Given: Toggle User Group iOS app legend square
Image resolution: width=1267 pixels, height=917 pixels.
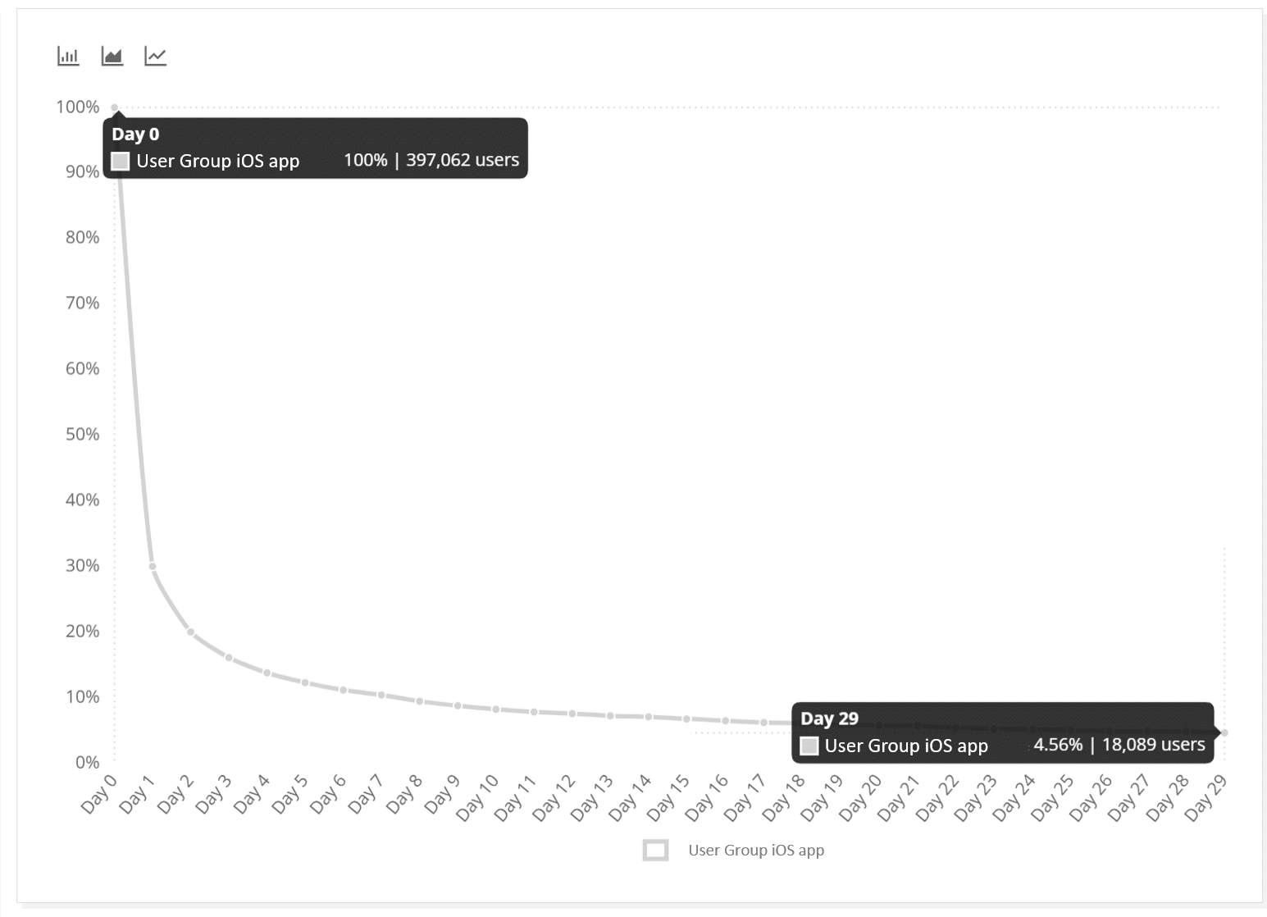Looking at the screenshot, I should [x=655, y=850].
